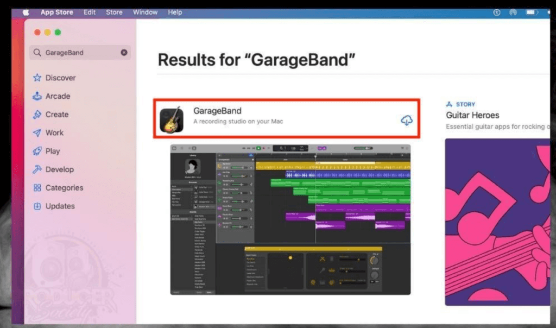Viewport: 556px width, 328px height.
Task: Open the Guitar Heroes story artwork
Action: pos(497,222)
